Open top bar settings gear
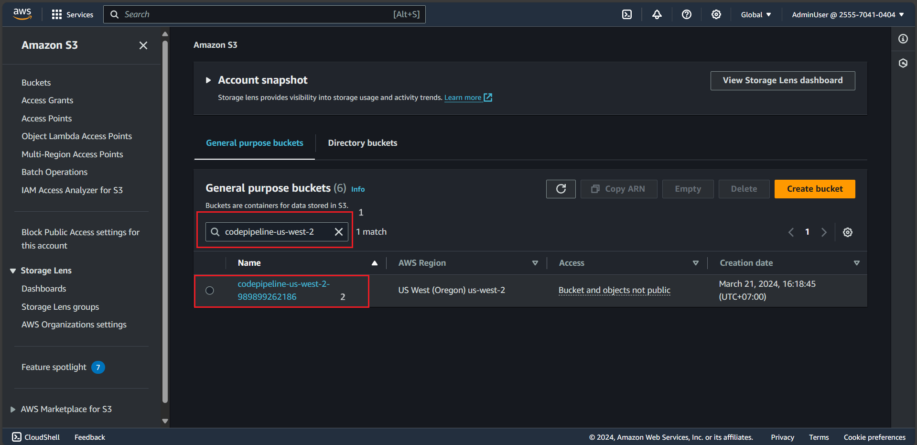Screen dimensions: 917x445 point(716,14)
